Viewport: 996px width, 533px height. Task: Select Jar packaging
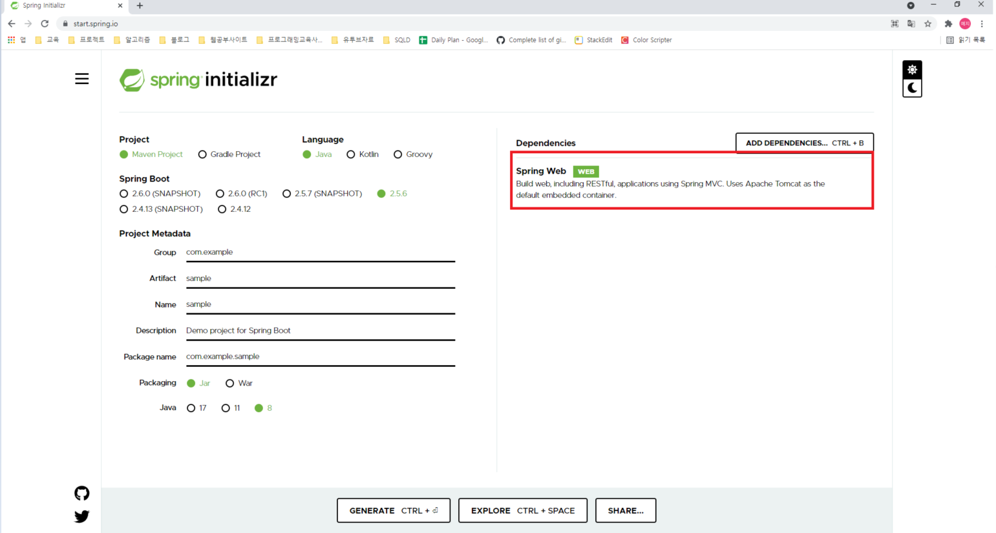(198, 383)
